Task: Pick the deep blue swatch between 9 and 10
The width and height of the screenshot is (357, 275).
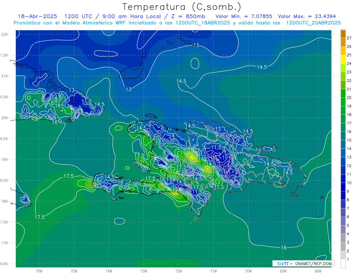Action: point(343,187)
